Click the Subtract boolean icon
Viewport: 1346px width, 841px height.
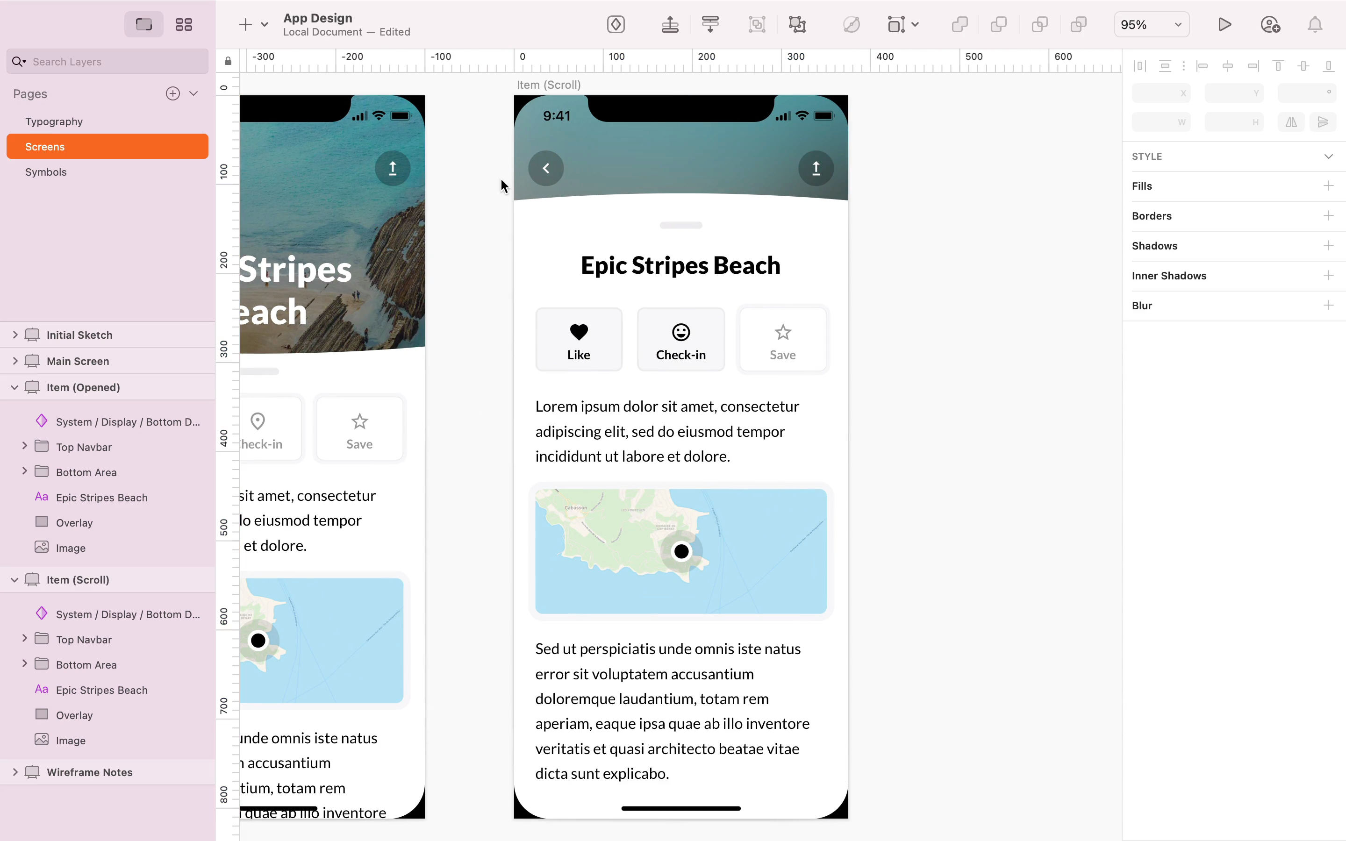[x=999, y=24]
